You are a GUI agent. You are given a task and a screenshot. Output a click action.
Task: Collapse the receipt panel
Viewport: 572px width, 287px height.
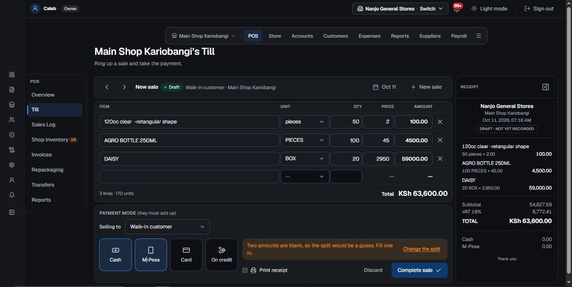pos(545,87)
